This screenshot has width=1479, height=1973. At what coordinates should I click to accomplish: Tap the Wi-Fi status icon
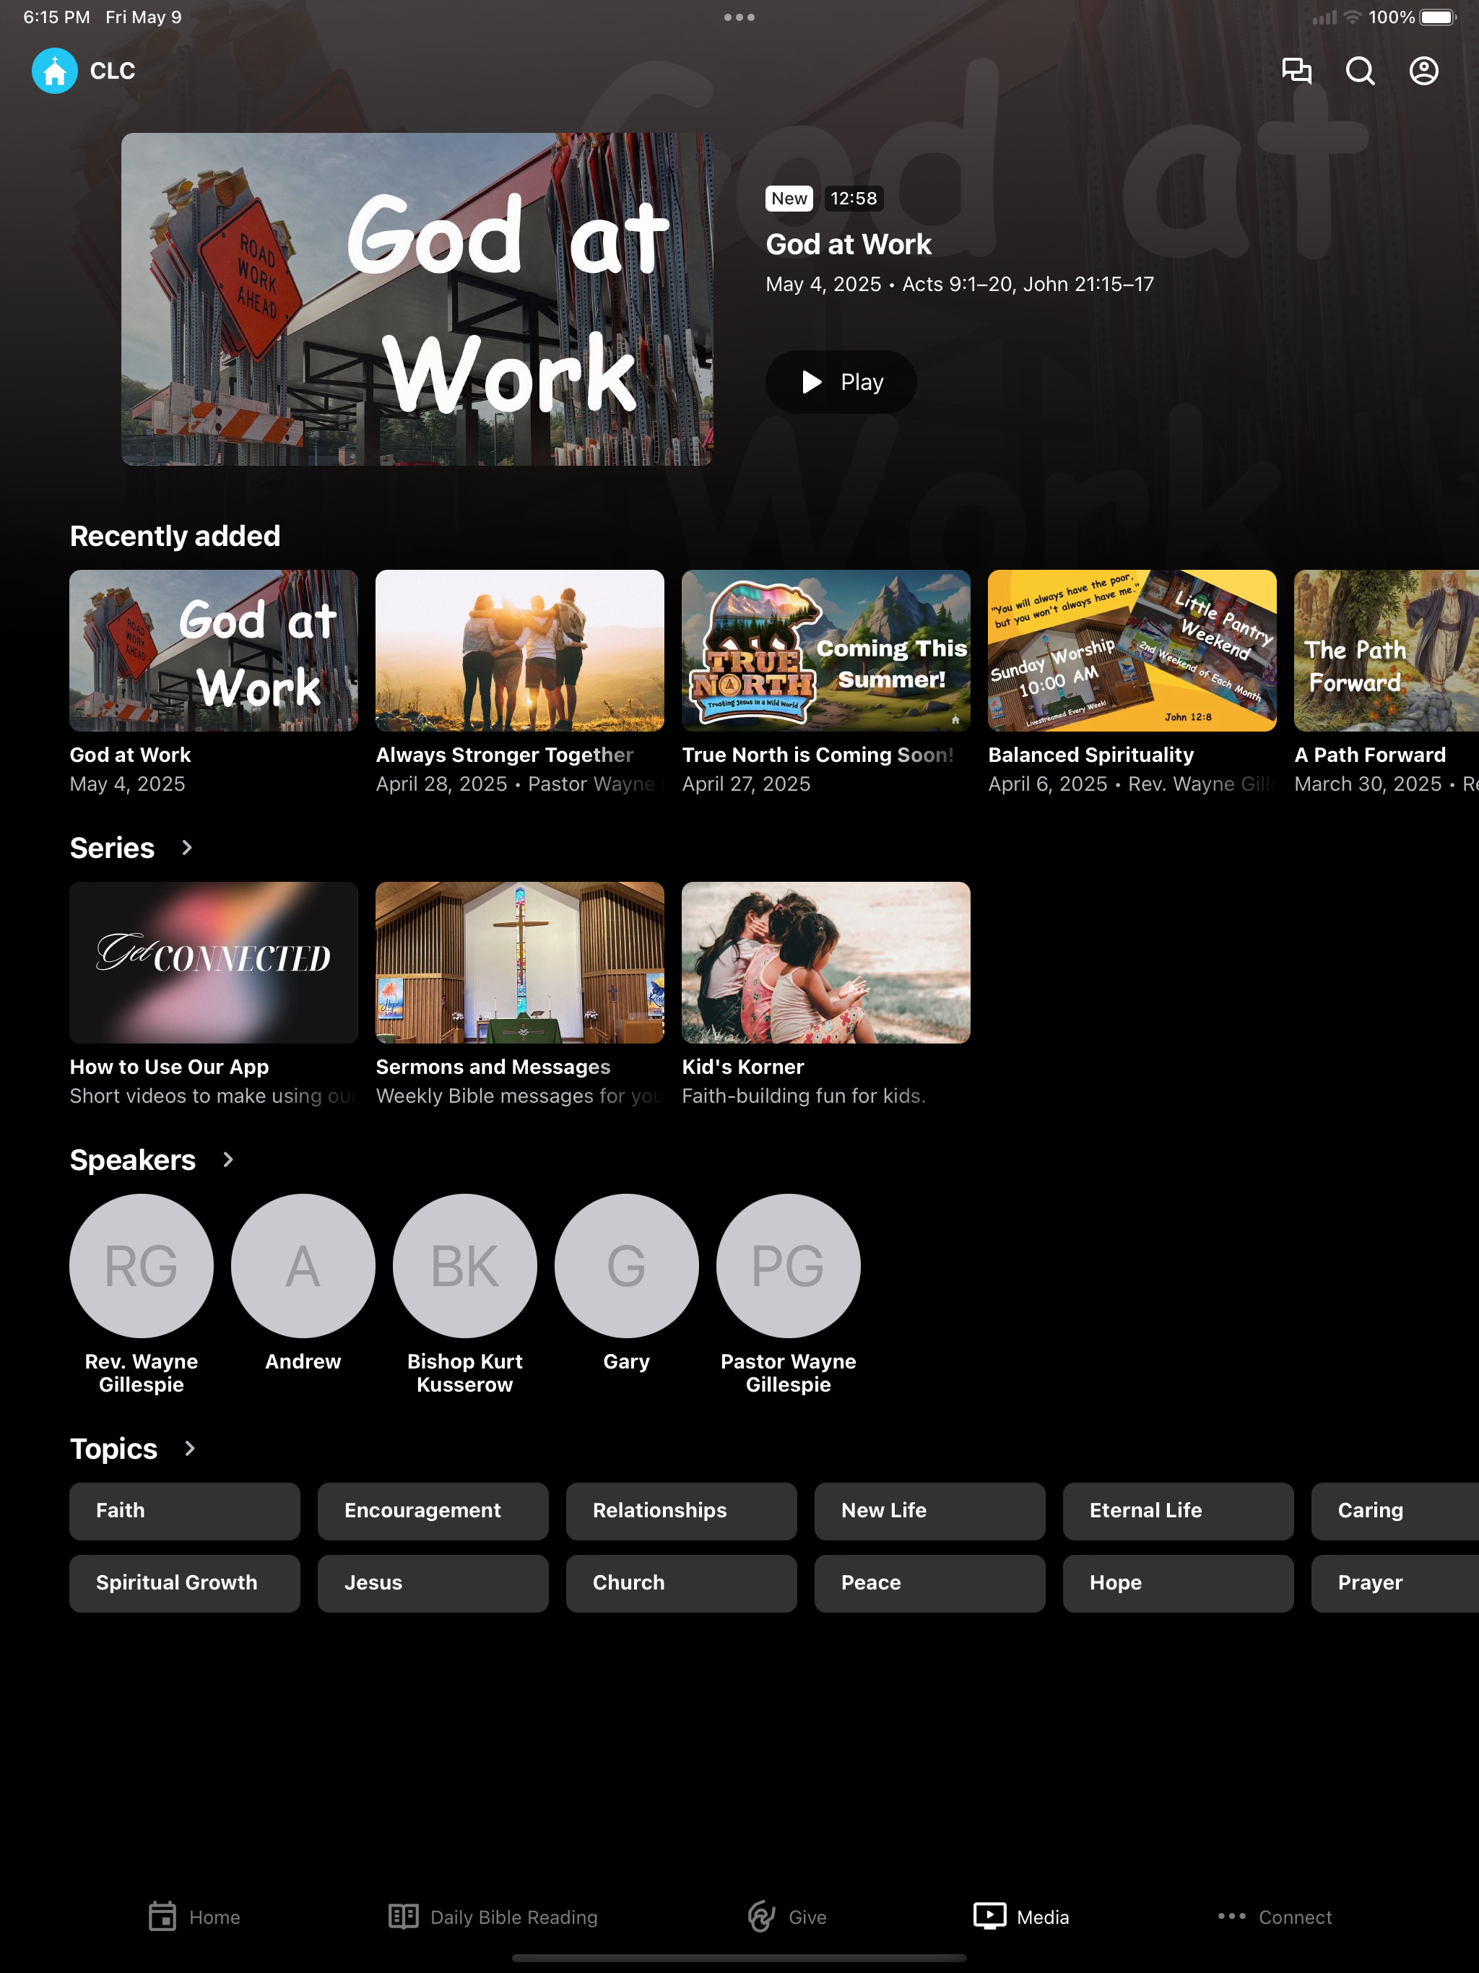[1353, 17]
